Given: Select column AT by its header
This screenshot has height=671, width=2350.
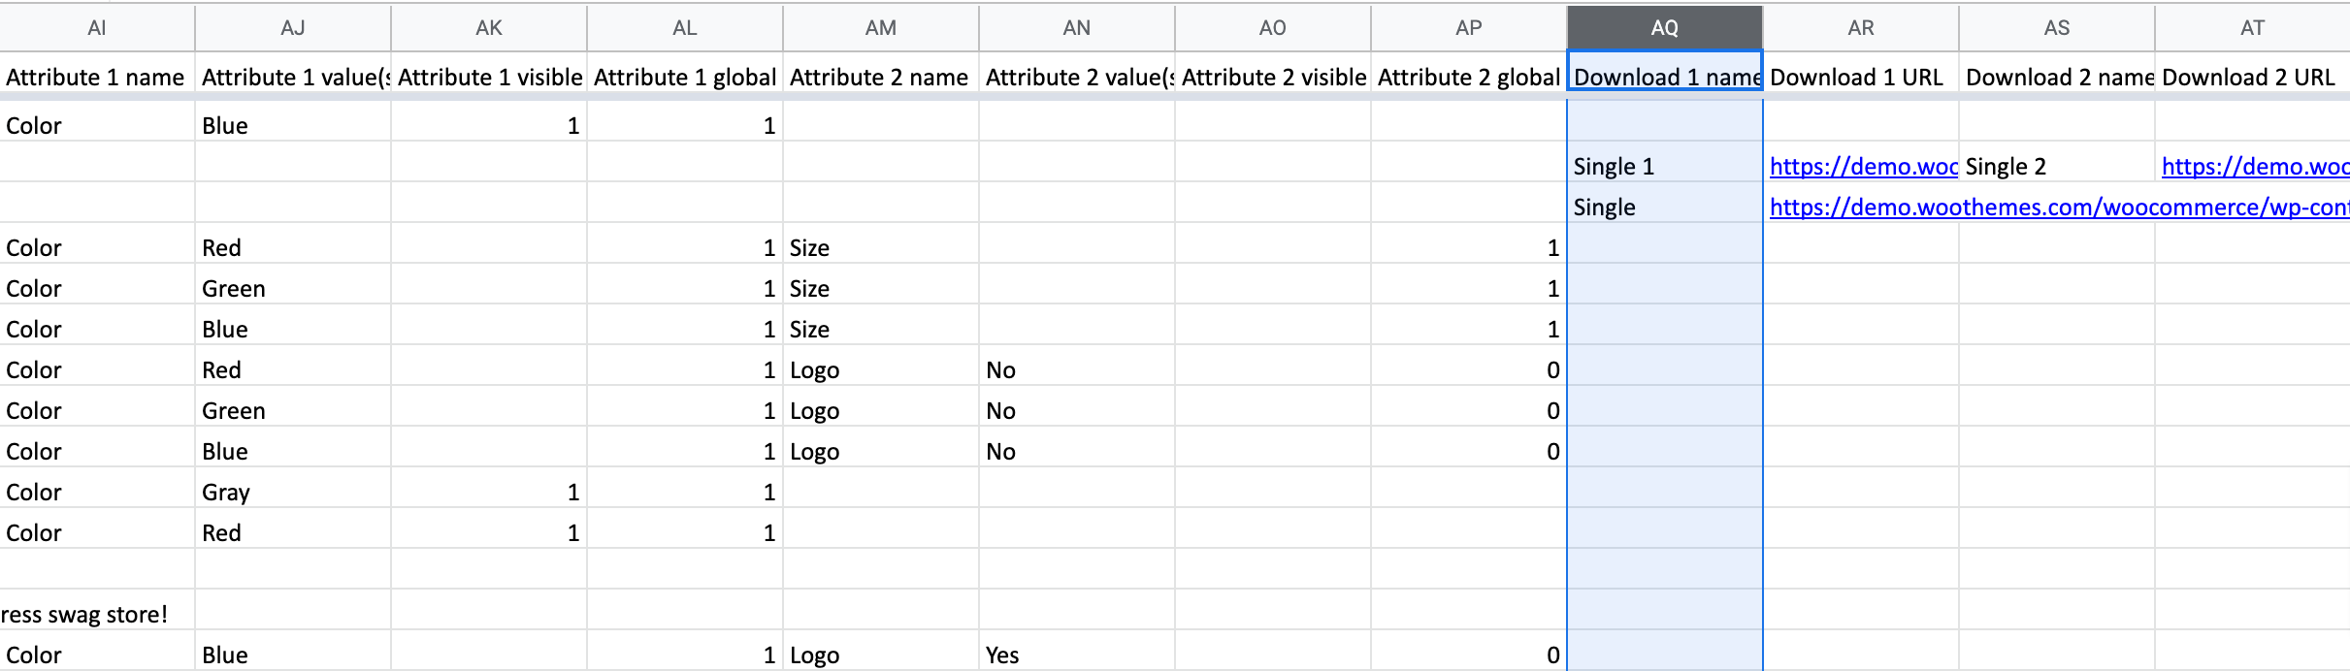Looking at the screenshot, I should [2252, 28].
